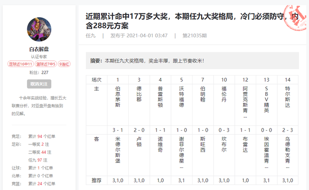
Task: Click the 3 - 1 score cell
Action: pyautogui.click(x=118, y=130)
